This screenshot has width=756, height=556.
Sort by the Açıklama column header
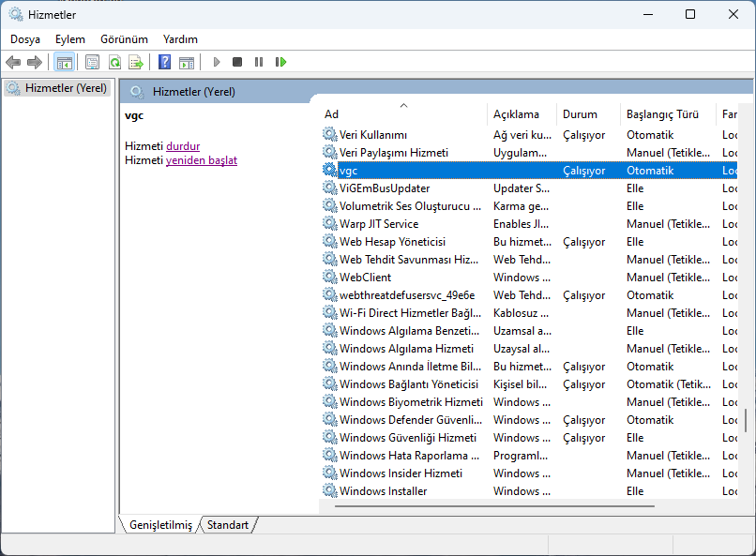pos(522,114)
